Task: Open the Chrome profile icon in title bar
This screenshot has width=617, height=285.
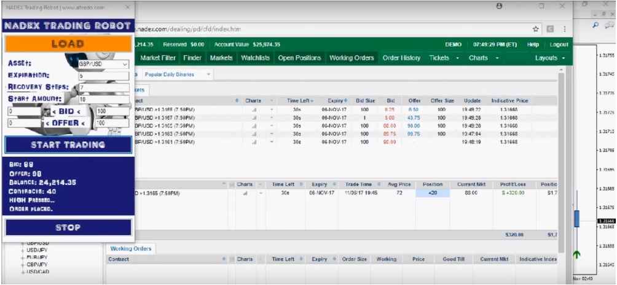Action: (x=500, y=6)
